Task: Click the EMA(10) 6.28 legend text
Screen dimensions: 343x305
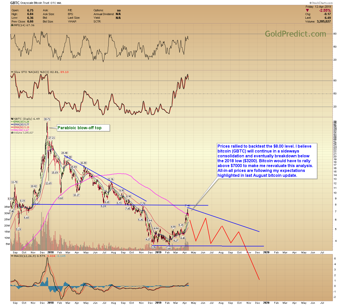Action: click(x=21, y=122)
